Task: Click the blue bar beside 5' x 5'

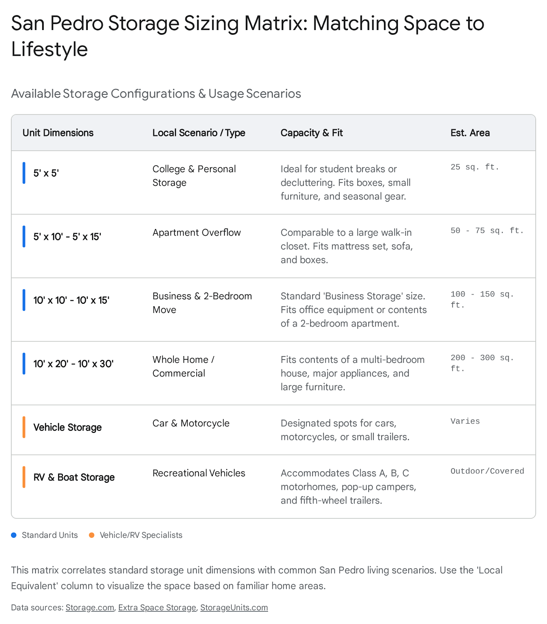Action: click(x=24, y=173)
